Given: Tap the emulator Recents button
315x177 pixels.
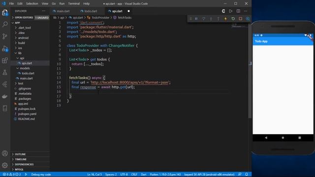Looking at the screenshot, I should (x=300, y=138).
